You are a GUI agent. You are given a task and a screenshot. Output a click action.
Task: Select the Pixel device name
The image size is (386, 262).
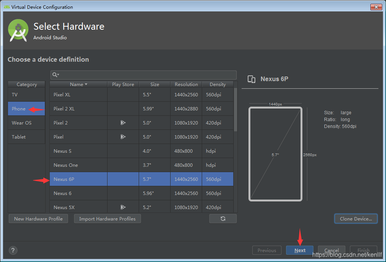[x=59, y=137]
